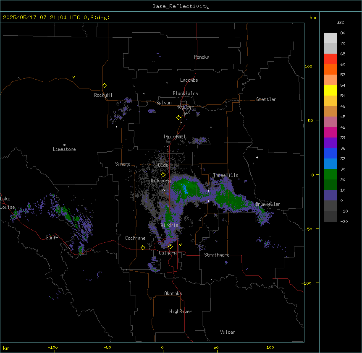Click the asterisk marker above Limestone

tap(64, 145)
